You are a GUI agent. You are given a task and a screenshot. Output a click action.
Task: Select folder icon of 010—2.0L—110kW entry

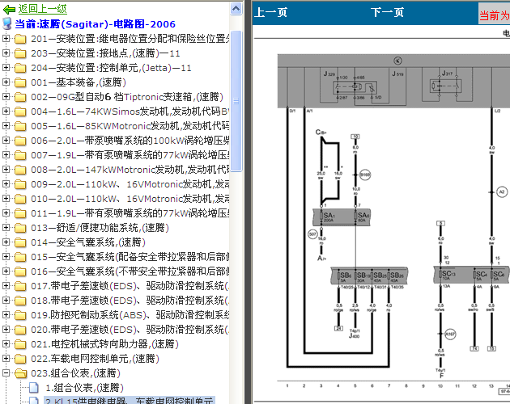[20, 199]
